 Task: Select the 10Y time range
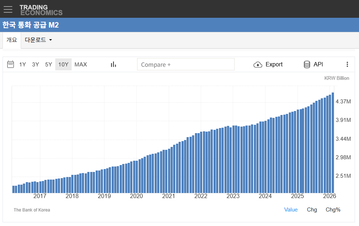[x=63, y=64]
